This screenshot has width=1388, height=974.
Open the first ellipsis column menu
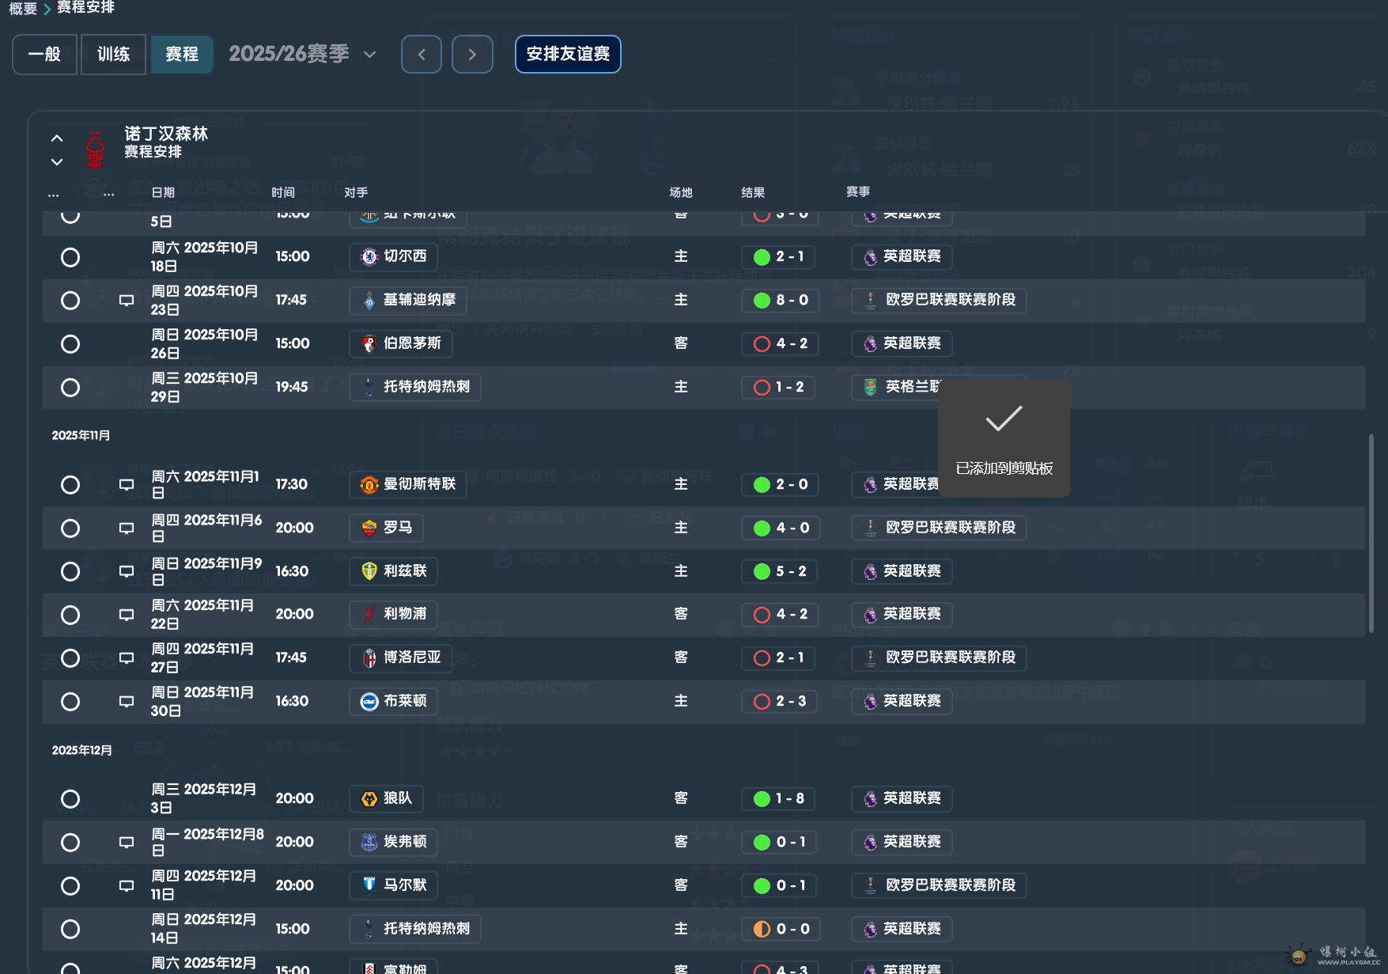click(x=53, y=194)
